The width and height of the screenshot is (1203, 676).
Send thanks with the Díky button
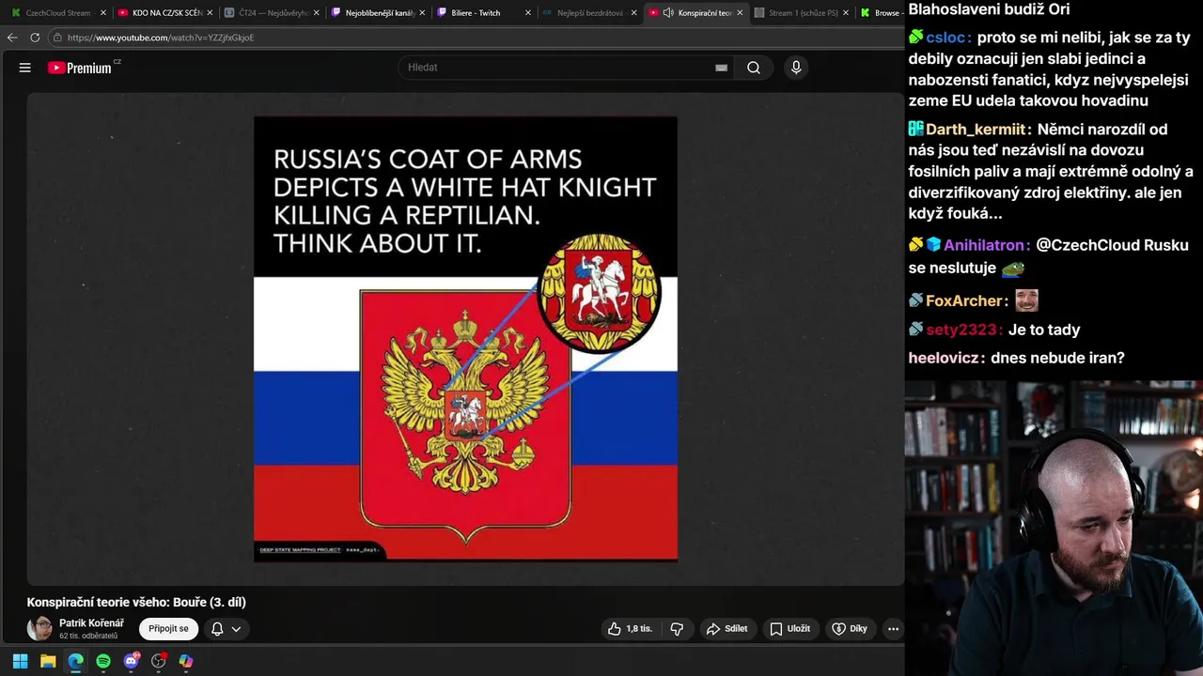(850, 629)
